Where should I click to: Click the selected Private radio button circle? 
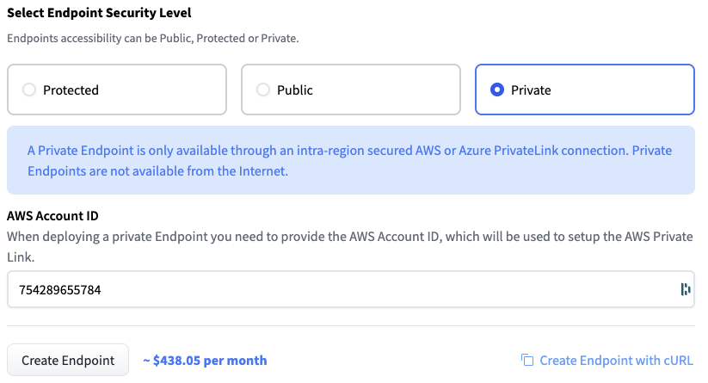[497, 90]
